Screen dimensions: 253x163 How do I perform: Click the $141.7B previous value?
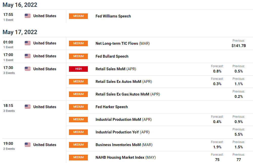click(239, 46)
